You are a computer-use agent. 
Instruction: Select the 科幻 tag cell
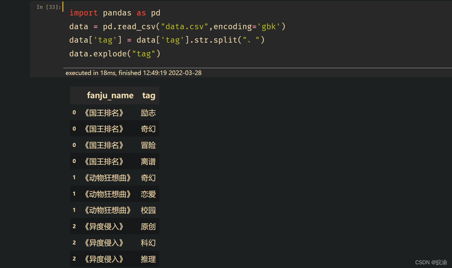[148, 243]
